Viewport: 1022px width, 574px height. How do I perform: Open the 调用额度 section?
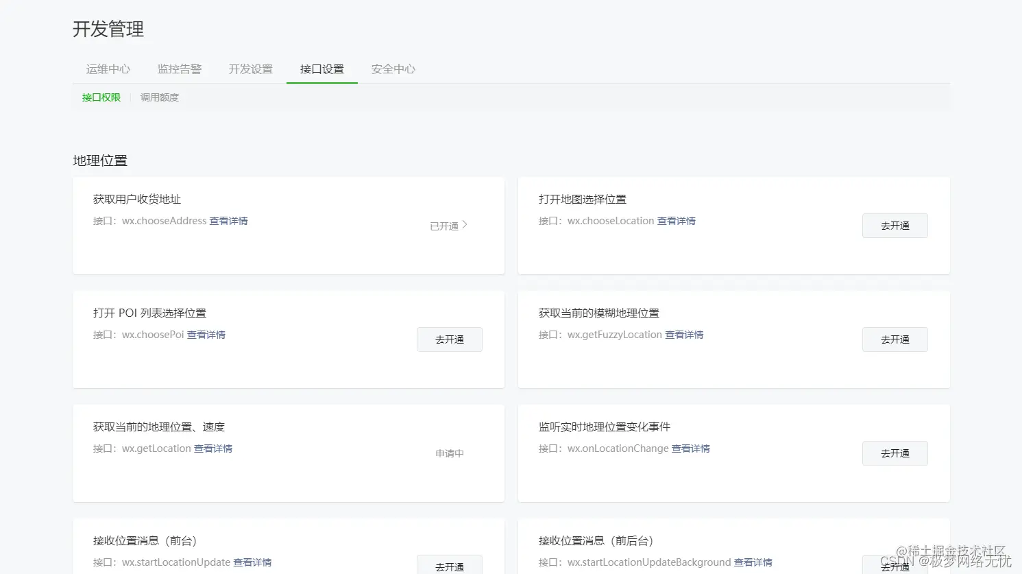click(x=159, y=97)
